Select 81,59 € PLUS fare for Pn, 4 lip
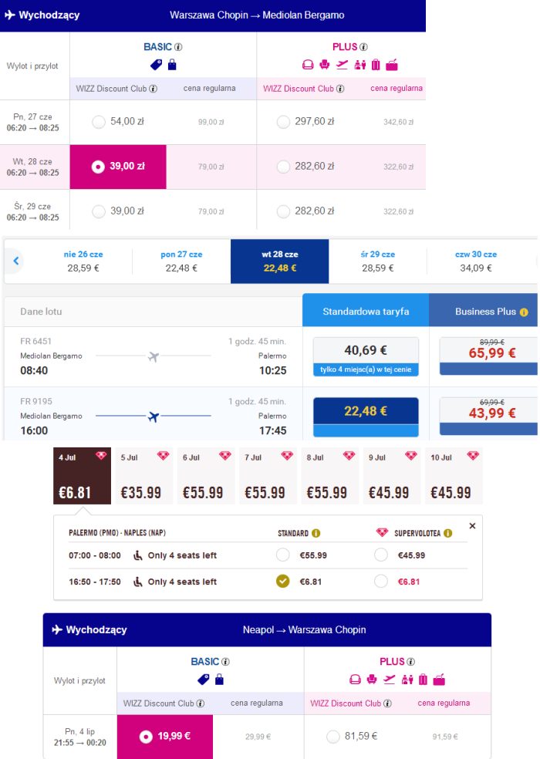The image size is (540, 759). point(332,737)
